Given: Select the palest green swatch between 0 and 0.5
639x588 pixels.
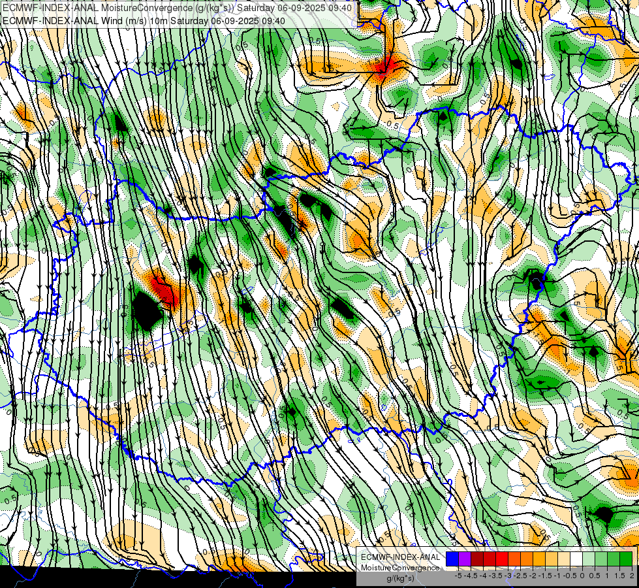Looking at the screenshot, I should (x=589, y=559).
